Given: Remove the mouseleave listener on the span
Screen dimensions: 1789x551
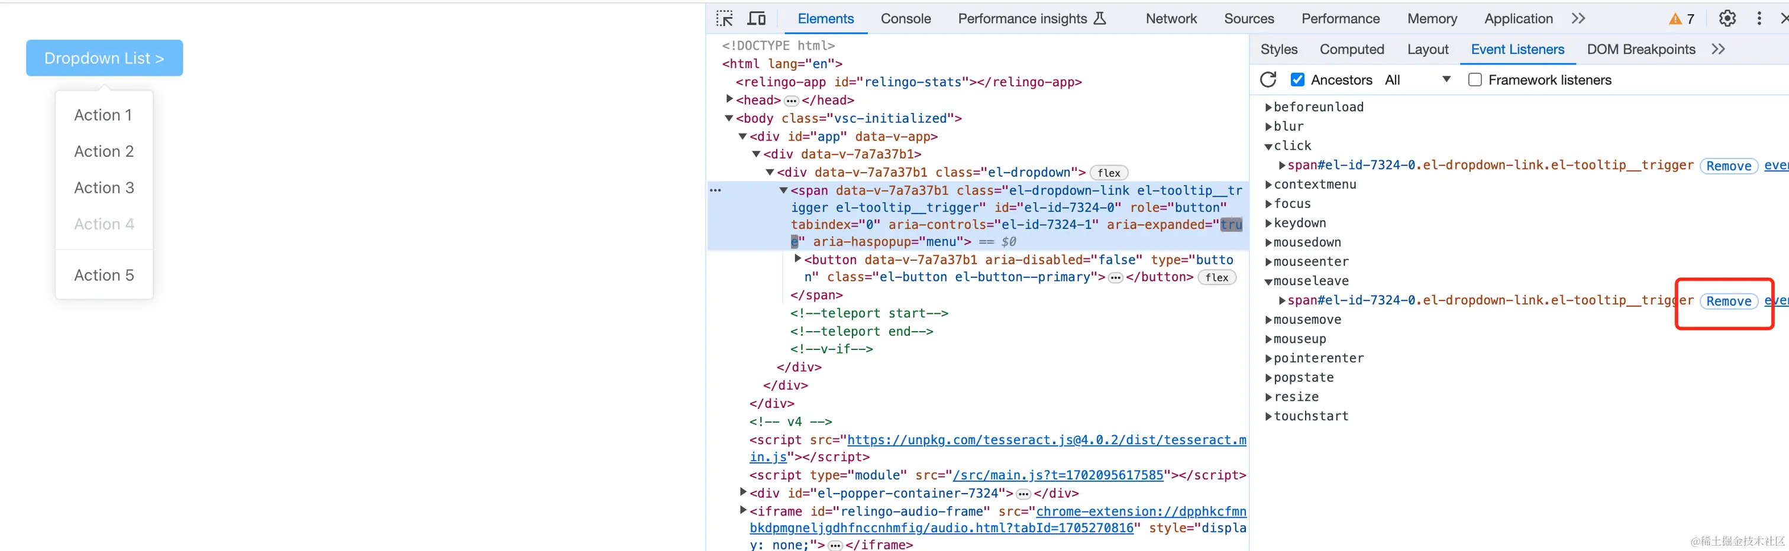Looking at the screenshot, I should [1729, 301].
